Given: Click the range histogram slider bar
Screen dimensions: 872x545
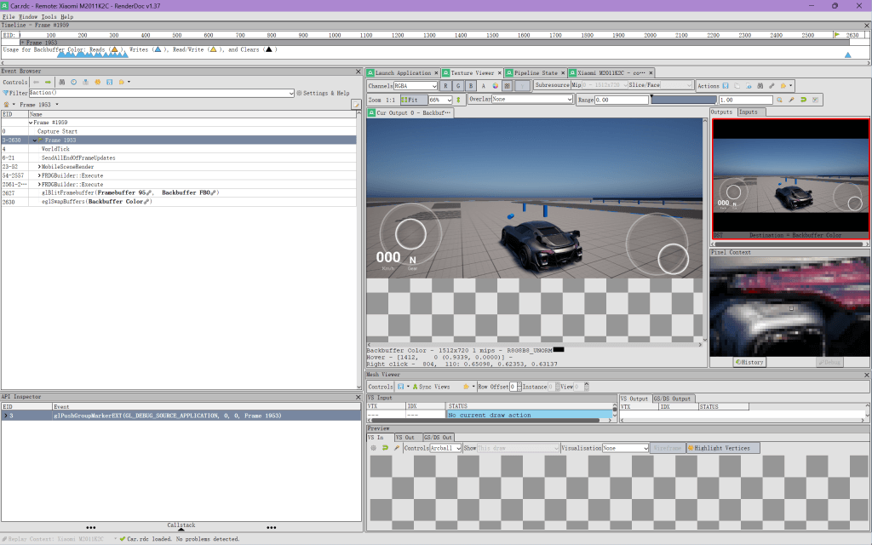Looking at the screenshot, I should click(x=683, y=100).
